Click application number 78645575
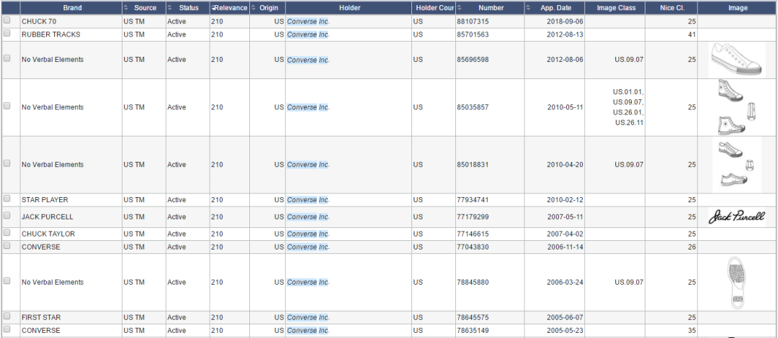The height and width of the screenshot is (338, 778). [473, 317]
